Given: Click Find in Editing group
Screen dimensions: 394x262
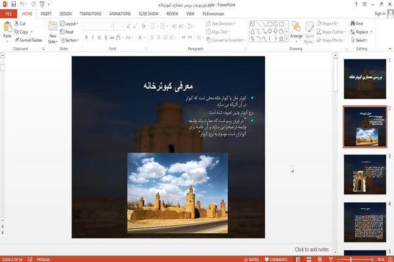Looking at the screenshot, I should click(357, 24).
